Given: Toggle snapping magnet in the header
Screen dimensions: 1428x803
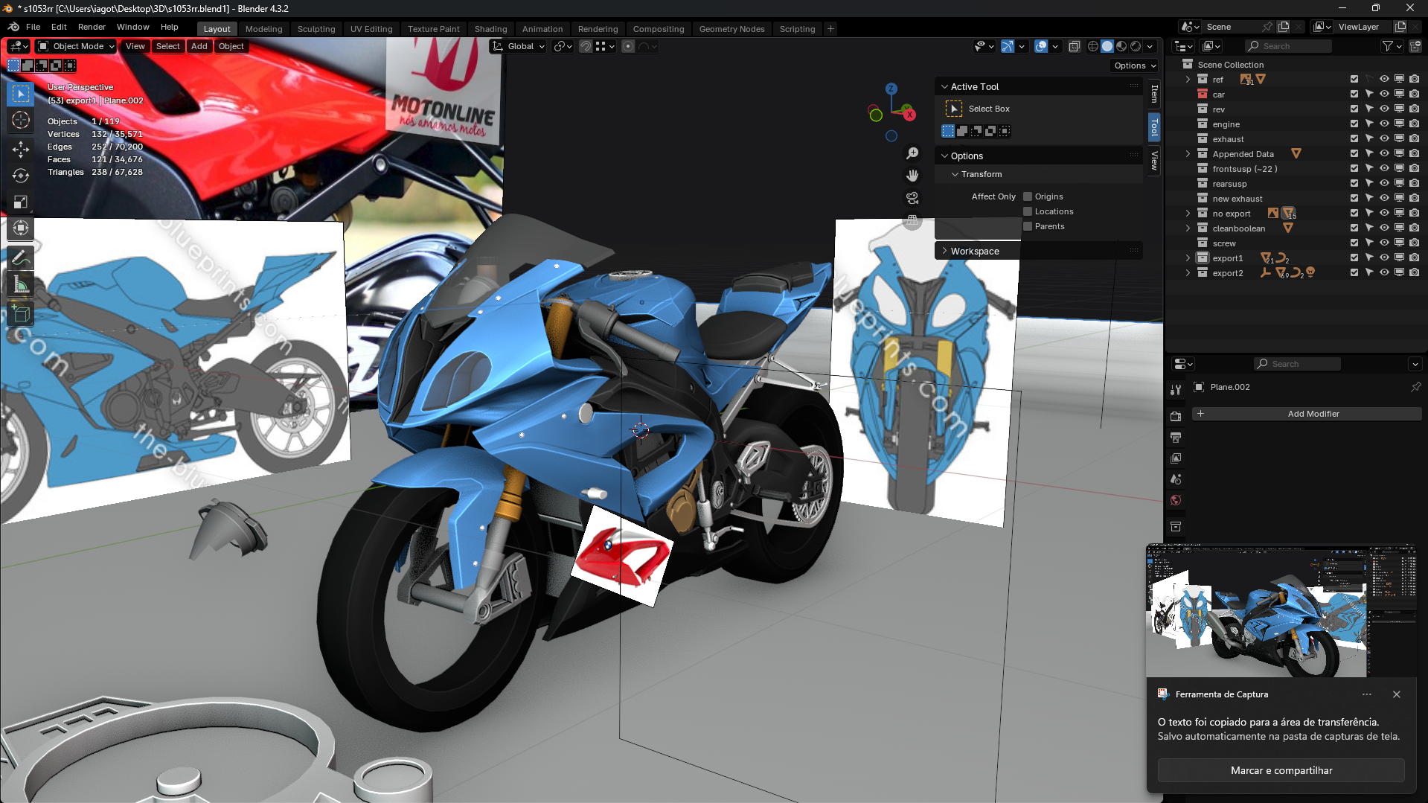Looking at the screenshot, I should (586, 46).
